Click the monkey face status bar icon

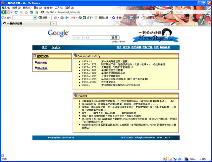click(x=166, y=159)
